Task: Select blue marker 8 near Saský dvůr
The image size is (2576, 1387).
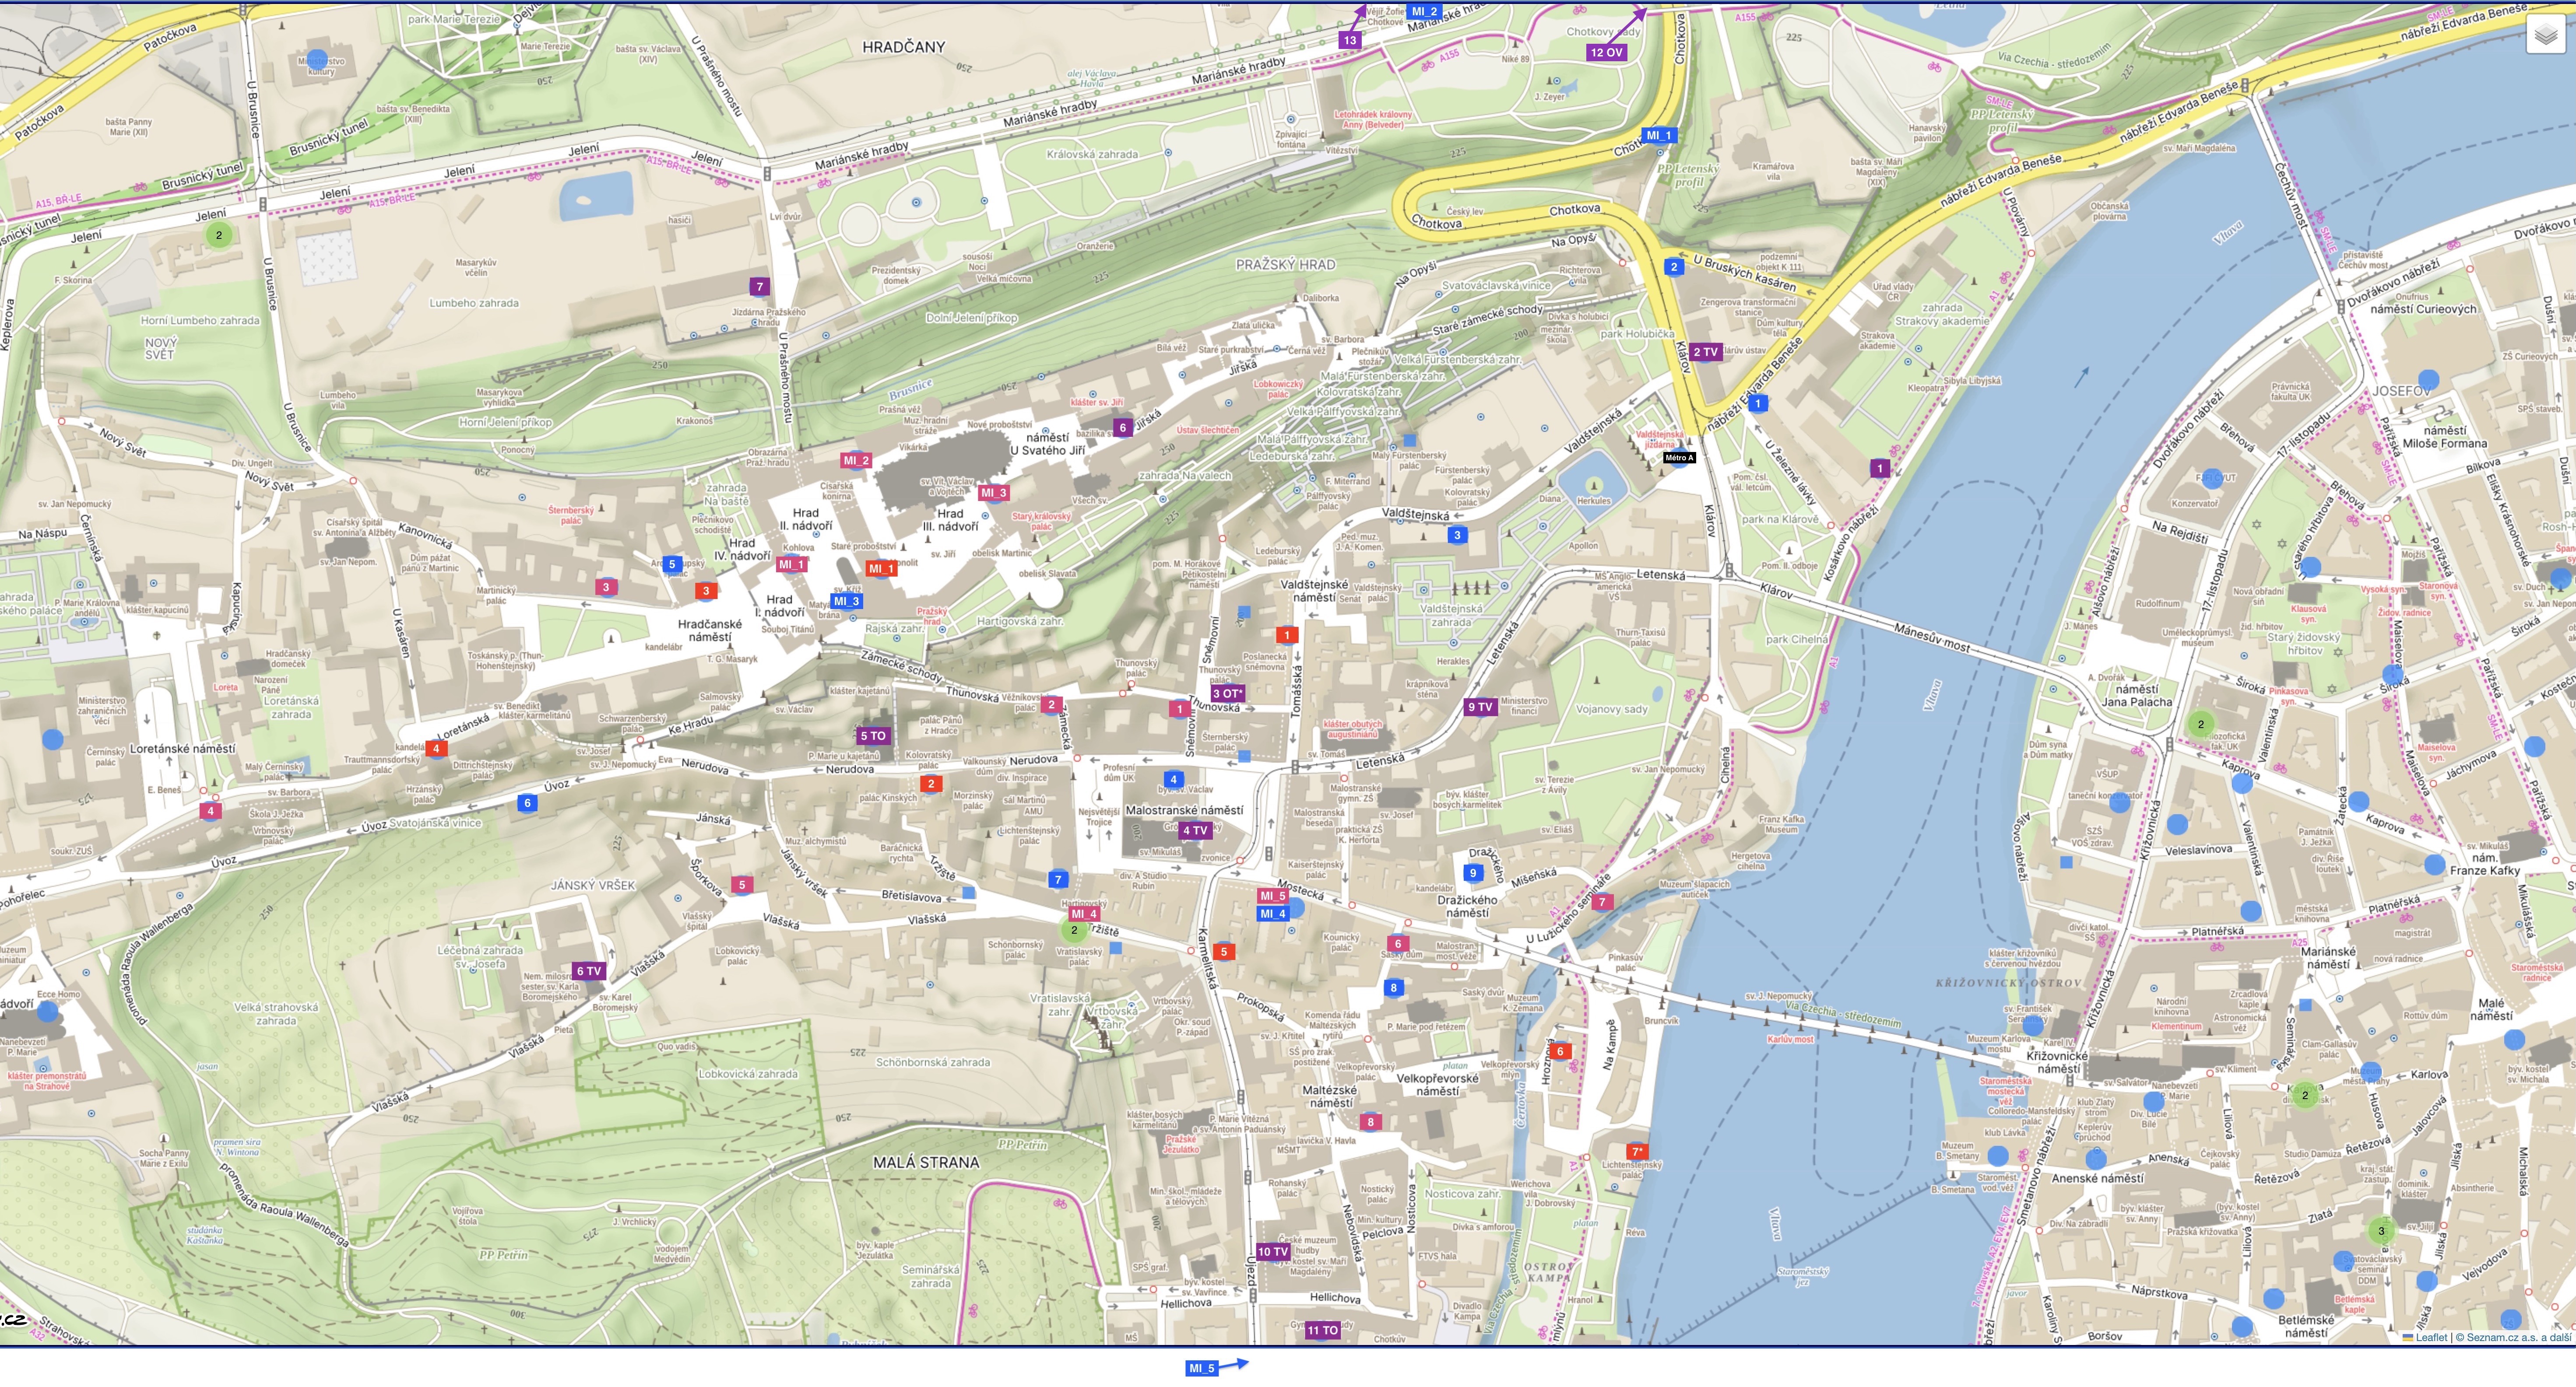Action: (x=1394, y=988)
